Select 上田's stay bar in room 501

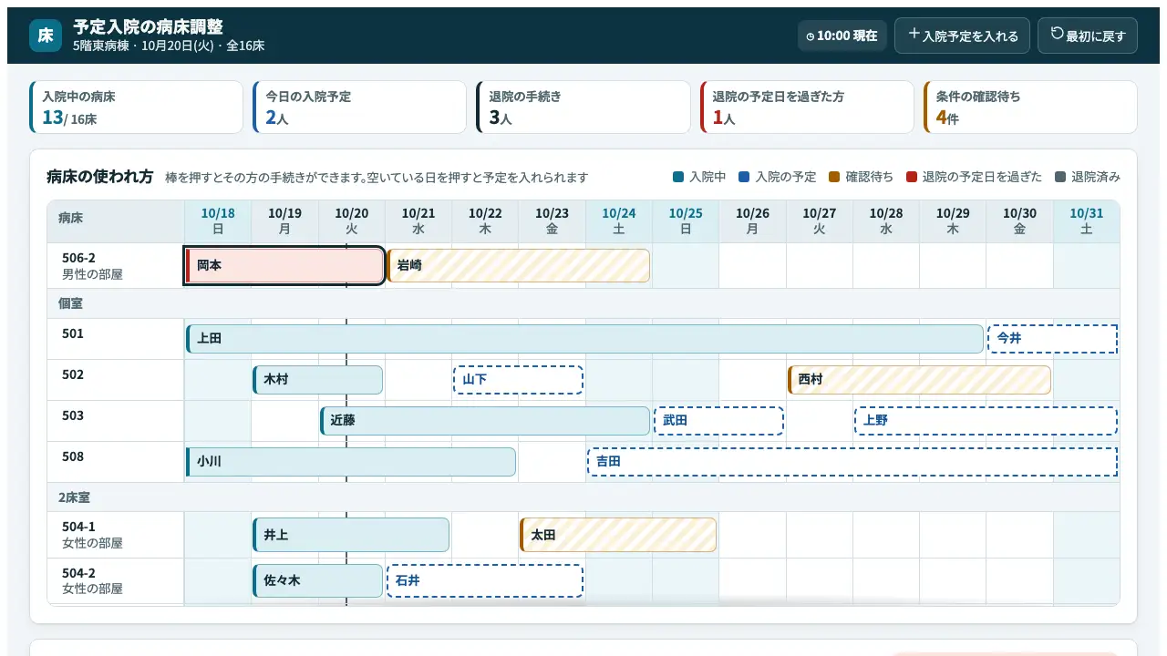[584, 339]
